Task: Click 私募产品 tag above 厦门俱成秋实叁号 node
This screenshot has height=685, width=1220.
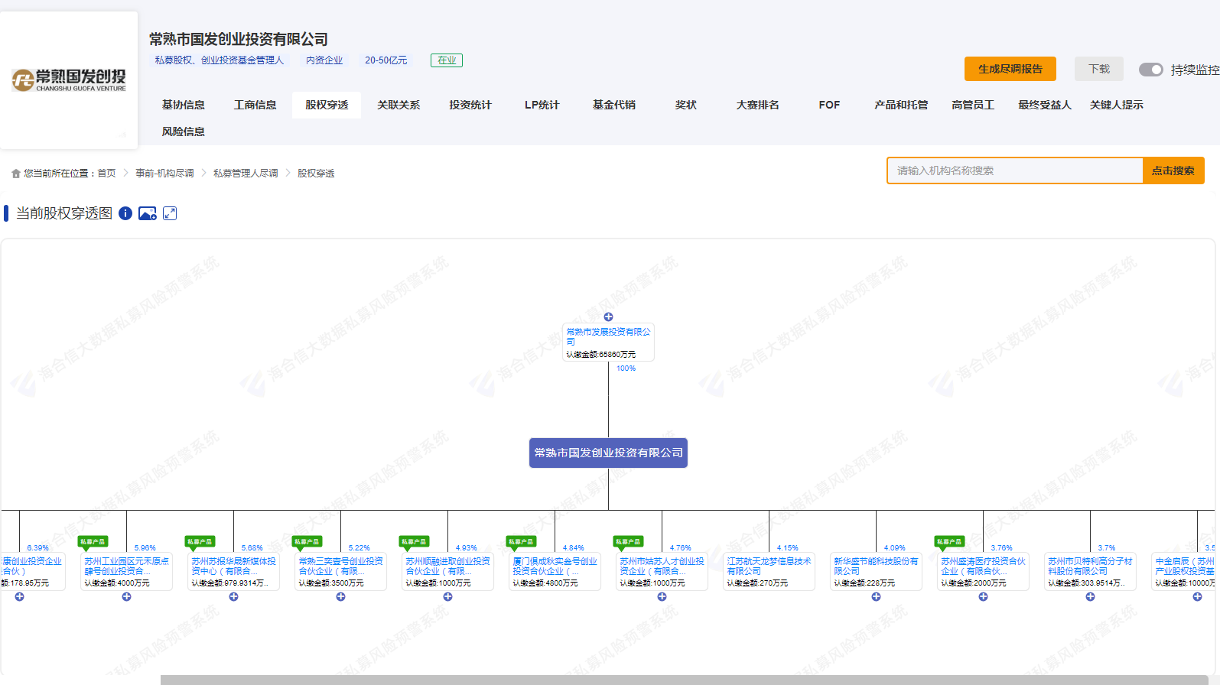Action: coord(522,541)
